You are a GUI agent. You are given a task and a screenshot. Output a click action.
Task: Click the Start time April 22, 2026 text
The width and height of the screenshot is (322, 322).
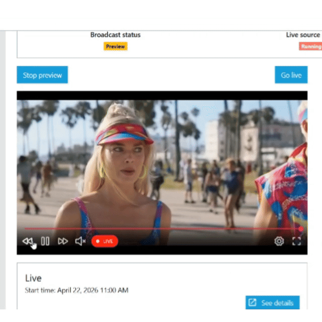pyautogui.click(x=76, y=290)
